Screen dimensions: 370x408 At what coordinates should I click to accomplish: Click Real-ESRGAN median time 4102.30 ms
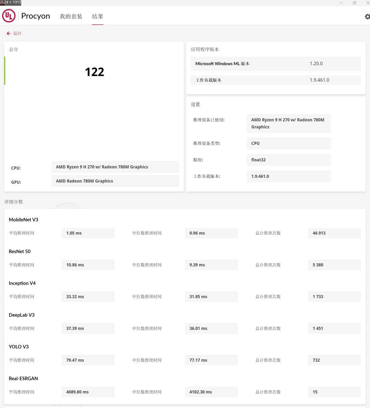pos(211,392)
